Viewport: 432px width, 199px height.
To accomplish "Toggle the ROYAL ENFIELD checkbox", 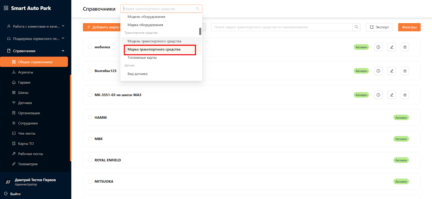I will (x=90, y=160).
